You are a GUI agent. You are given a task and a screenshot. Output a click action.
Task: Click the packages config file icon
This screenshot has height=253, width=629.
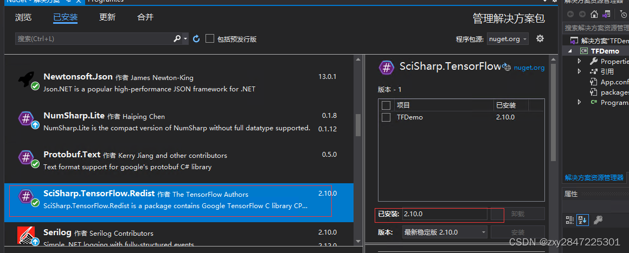(594, 92)
